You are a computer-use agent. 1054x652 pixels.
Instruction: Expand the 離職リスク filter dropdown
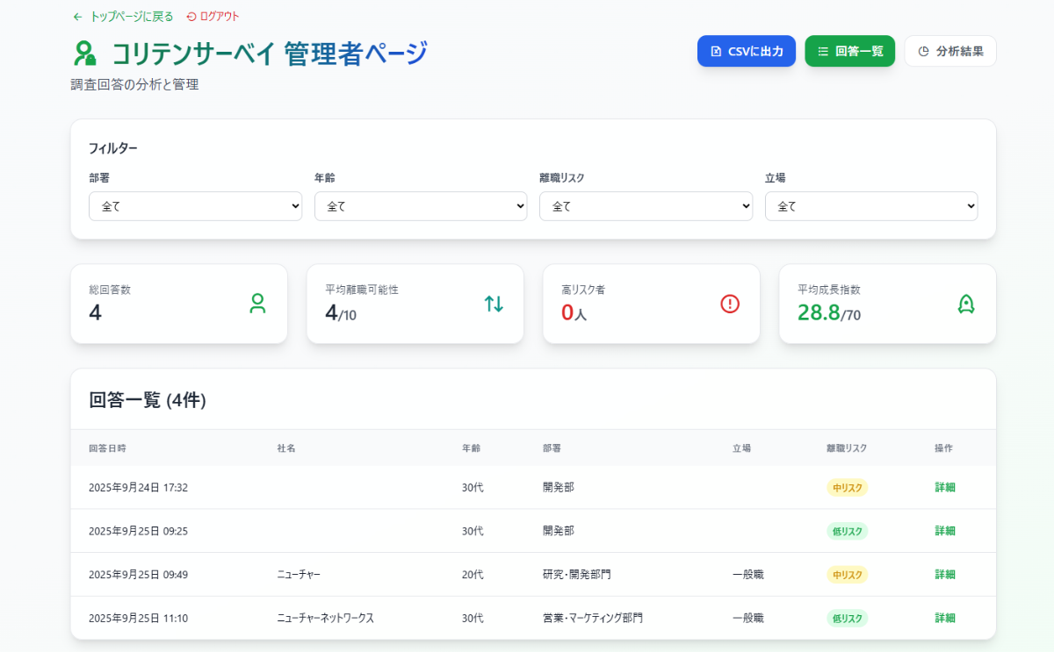point(646,206)
